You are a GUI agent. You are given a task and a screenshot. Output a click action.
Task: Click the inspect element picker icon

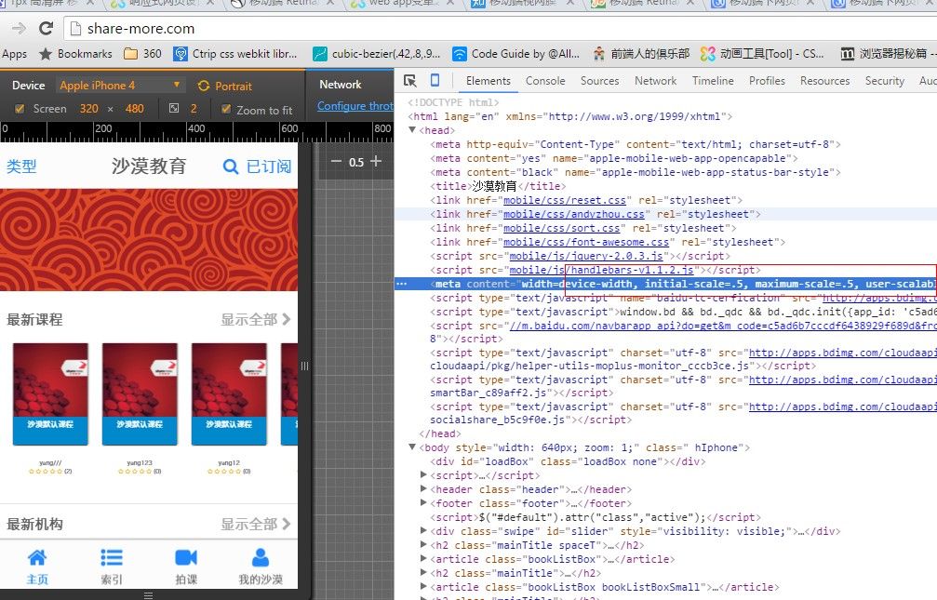click(410, 81)
